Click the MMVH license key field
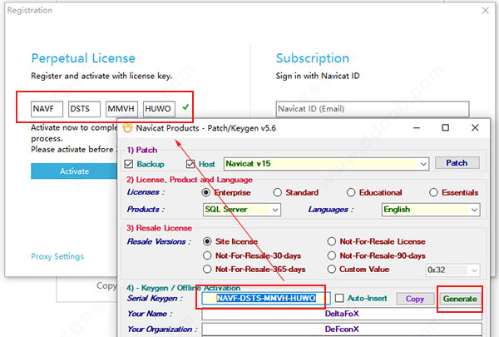Screen dimensions: 499x337 (x=121, y=109)
